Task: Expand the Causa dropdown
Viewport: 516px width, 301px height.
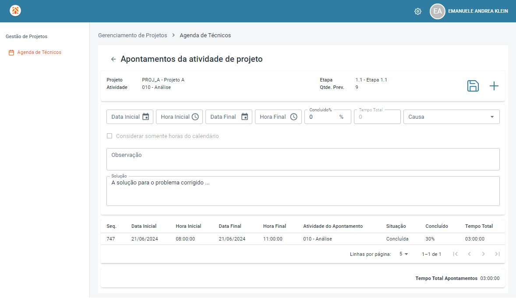Action: pos(452,117)
